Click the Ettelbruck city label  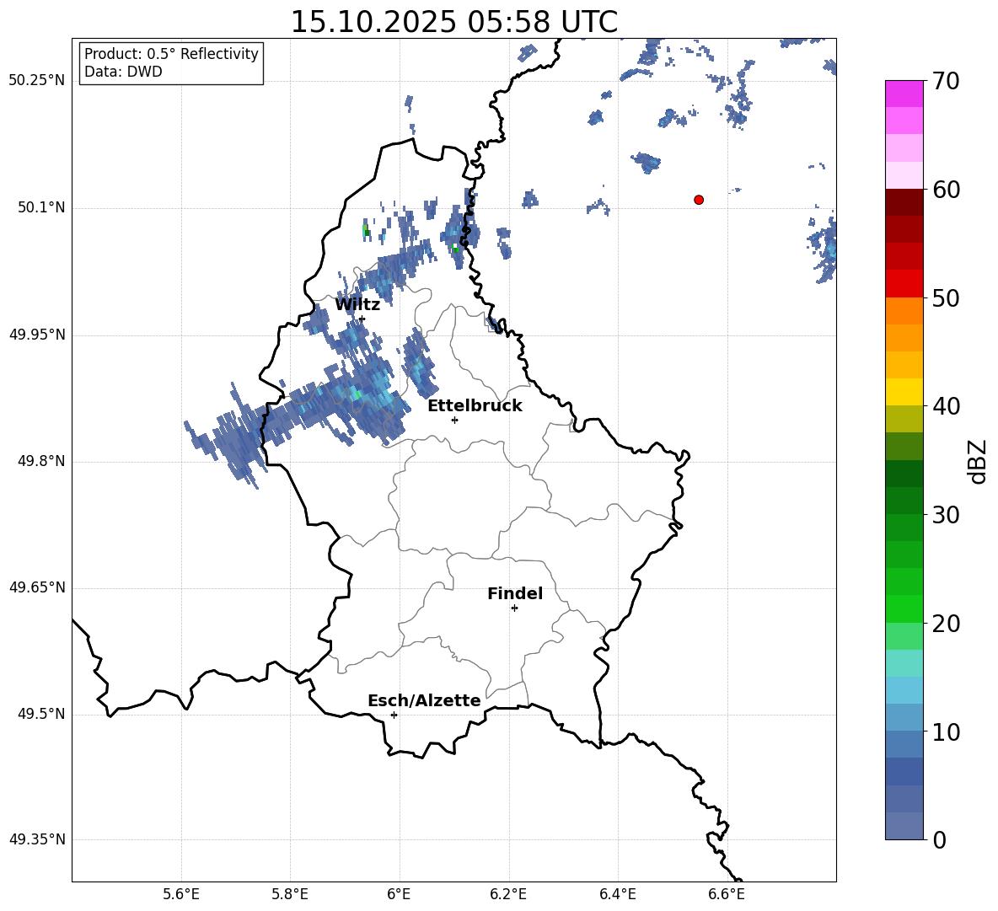coord(475,406)
